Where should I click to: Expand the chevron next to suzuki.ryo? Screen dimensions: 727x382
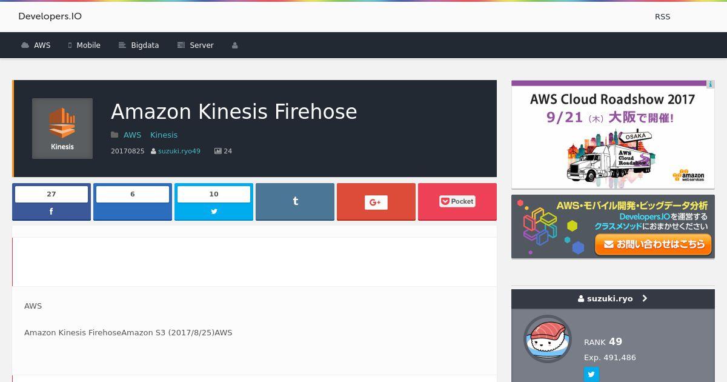pyautogui.click(x=645, y=299)
